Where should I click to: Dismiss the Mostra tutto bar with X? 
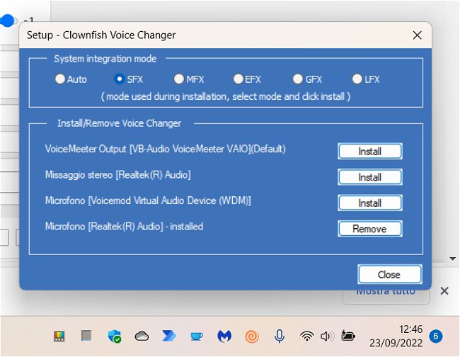coord(444,291)
